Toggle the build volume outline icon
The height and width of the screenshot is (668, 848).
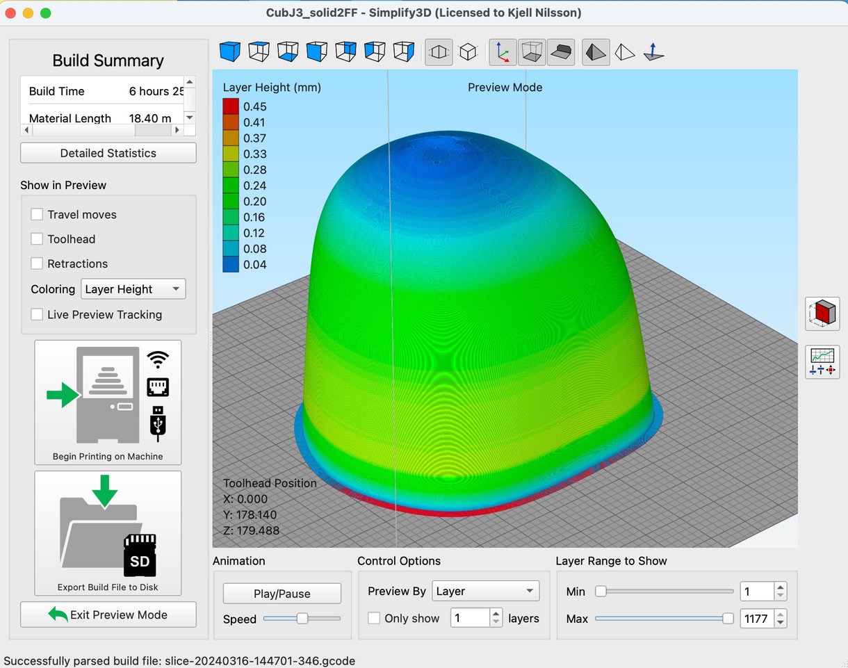click(x=532, y=52)
